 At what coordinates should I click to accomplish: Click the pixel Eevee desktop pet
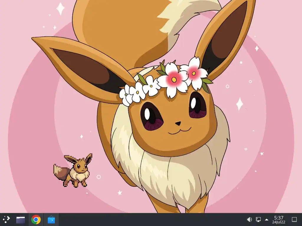[73, 170]
